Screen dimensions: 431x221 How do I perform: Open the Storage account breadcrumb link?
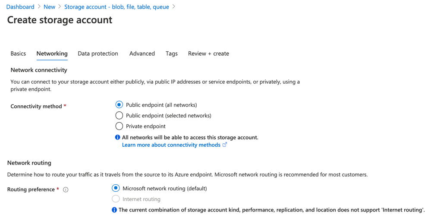tap(116, 7)
